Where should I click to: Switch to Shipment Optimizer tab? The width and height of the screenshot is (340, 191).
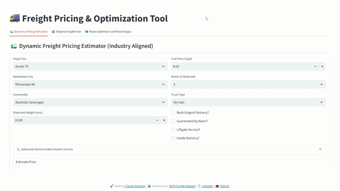[66, 31]
